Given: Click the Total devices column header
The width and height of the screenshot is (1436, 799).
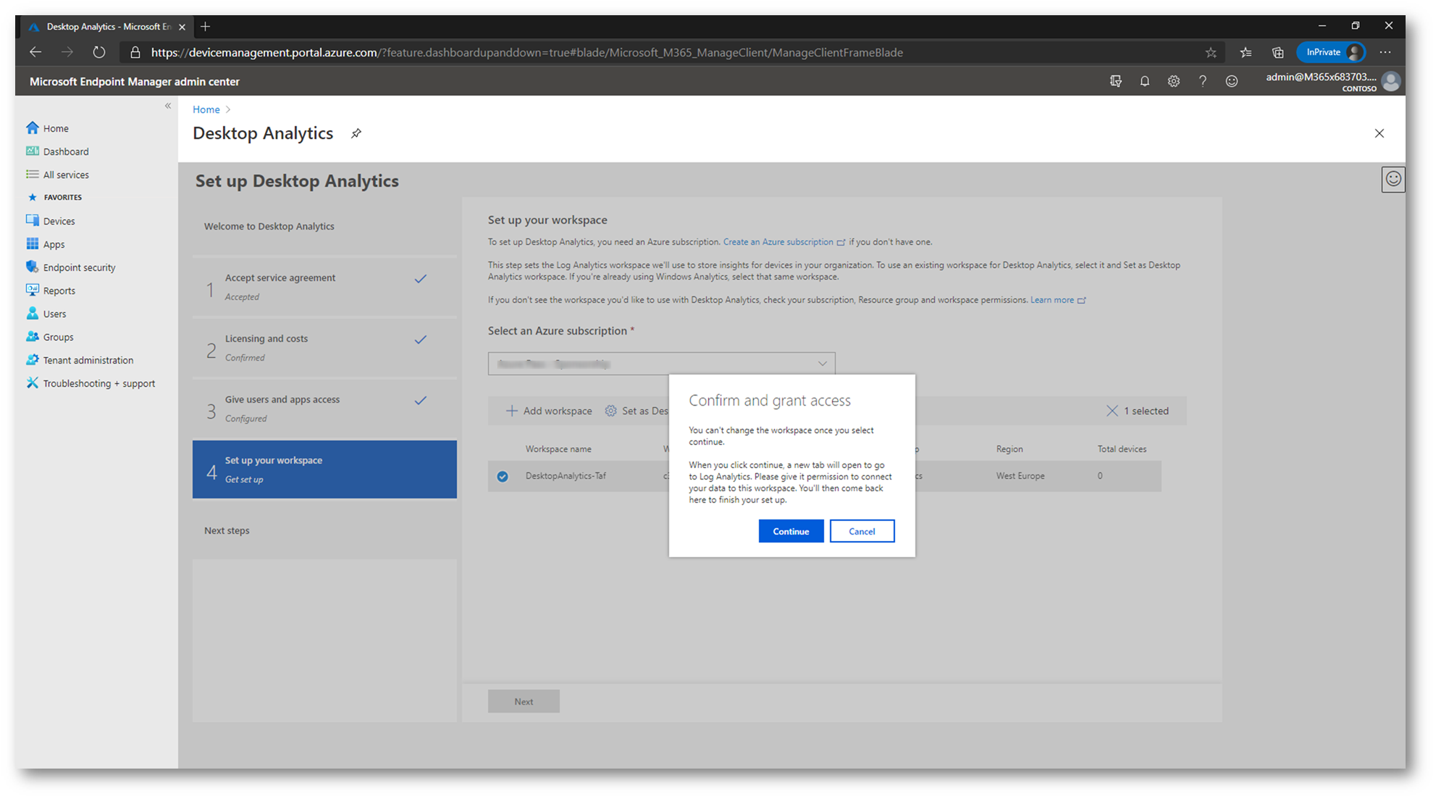Looking at the screenshot, I should click(x=1121, y=449).
